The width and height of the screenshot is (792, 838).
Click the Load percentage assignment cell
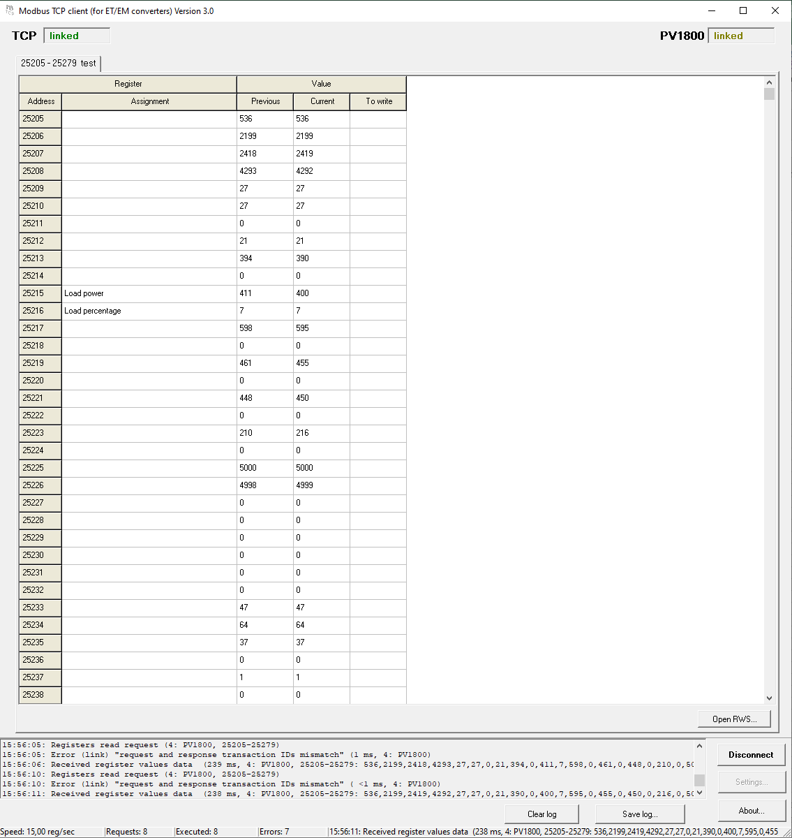(x=149, y=311)
